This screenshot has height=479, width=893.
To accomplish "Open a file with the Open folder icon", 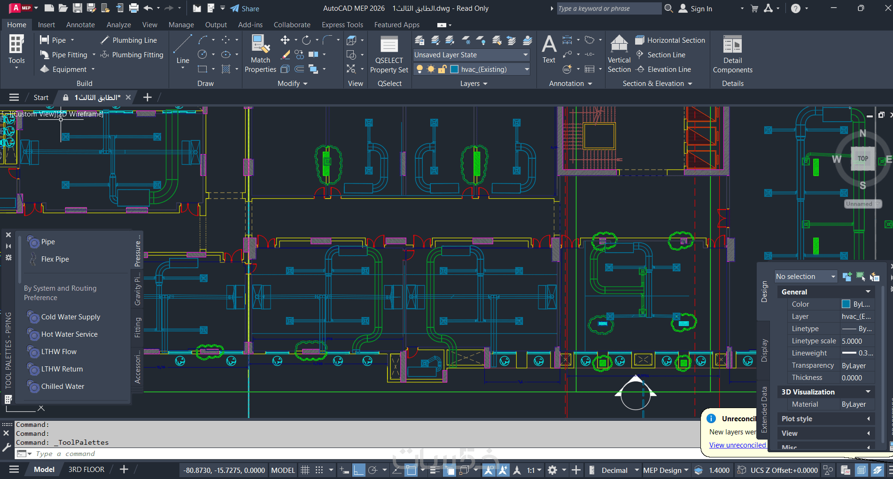I will 63,8.
